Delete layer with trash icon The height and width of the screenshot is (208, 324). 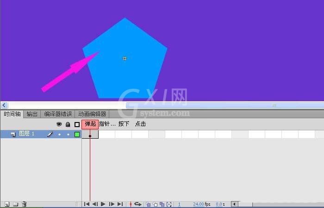point(24,204)
